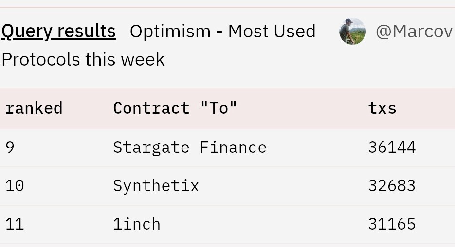Open the @Marcov user profile link

pos(414,31)
